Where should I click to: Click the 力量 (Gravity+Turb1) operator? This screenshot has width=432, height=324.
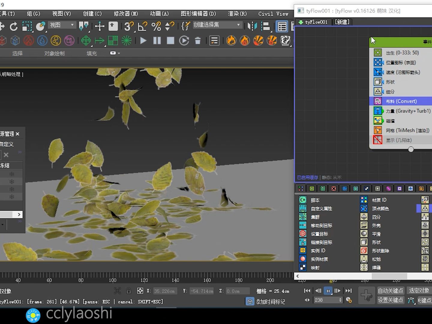[408, 111]
